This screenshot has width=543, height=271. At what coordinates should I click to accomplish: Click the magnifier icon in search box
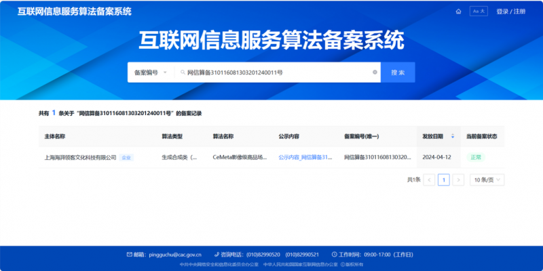pos(183,72)
